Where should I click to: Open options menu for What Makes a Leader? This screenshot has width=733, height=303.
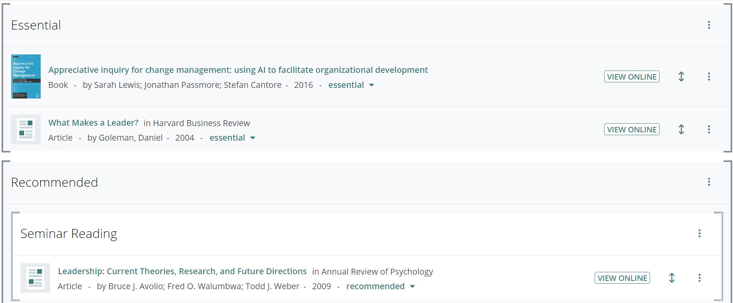709,129
